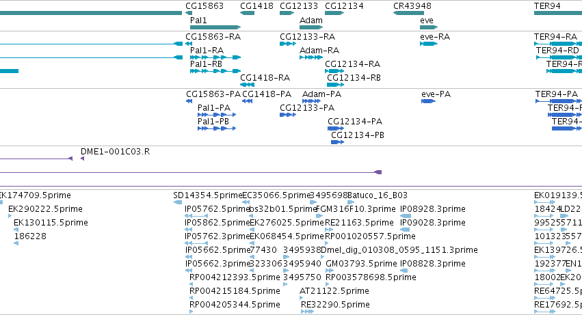Click the Adam-RA transcript label

point(319,51)
